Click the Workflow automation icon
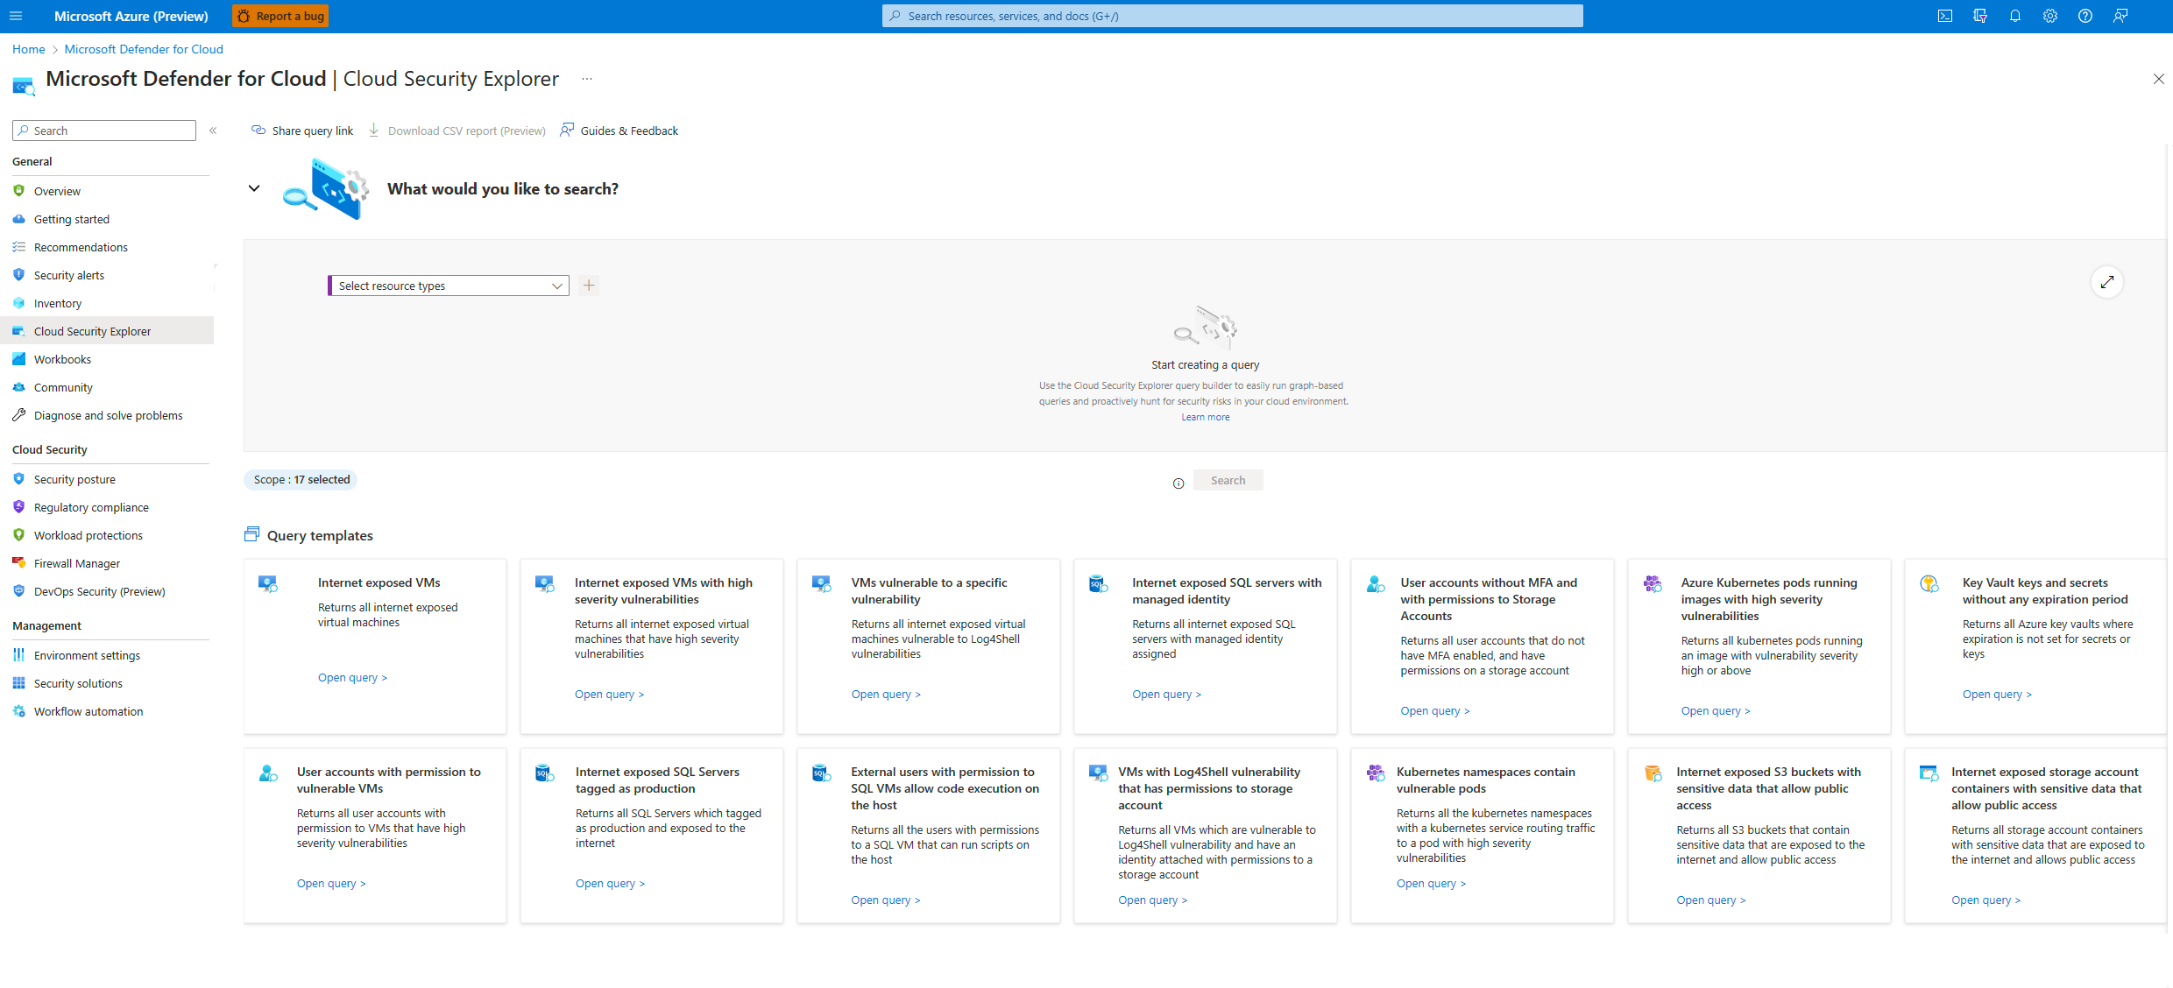Viewport: 2173px width, 988px height. (19, 712)
